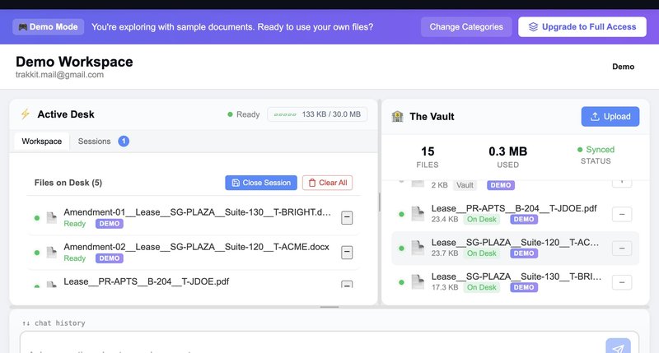
Task: Remove Amendment-02 T-ACME file from desk
Action: click(x=347, y=253)
